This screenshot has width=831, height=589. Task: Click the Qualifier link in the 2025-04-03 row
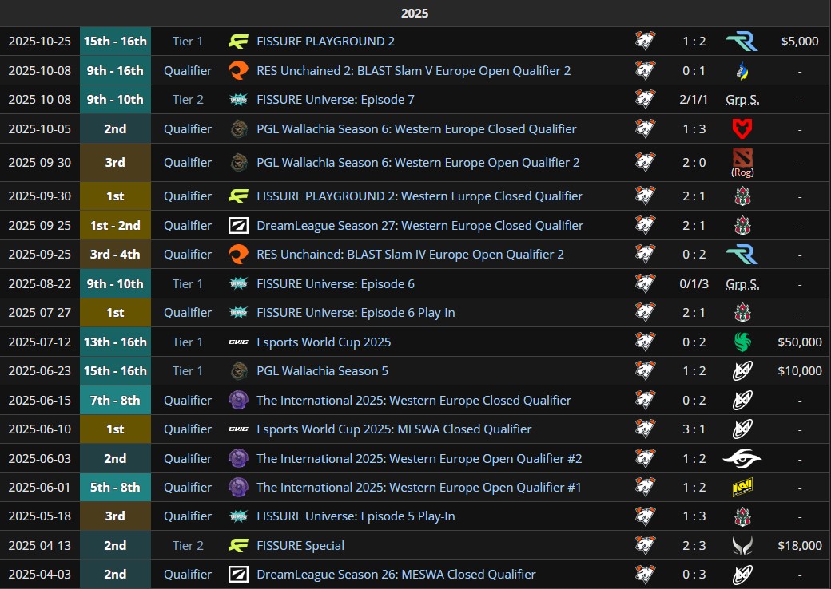pos(188,574)
